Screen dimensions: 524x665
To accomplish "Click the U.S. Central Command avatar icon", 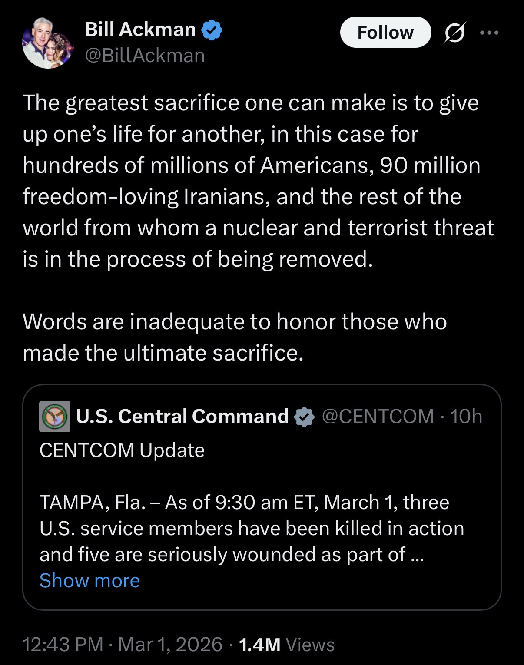I will click(x=55, y=416).
